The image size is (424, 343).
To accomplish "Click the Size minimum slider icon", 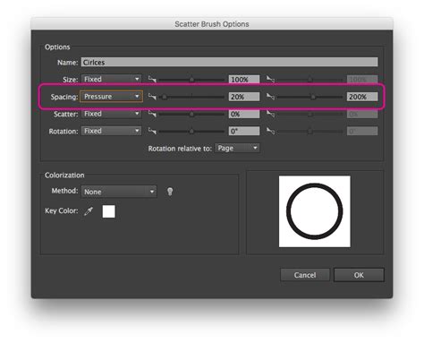I will tap(152, 79).
